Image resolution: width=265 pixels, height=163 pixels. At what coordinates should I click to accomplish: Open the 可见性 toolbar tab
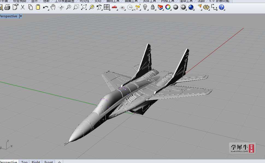tap(84, 1)
